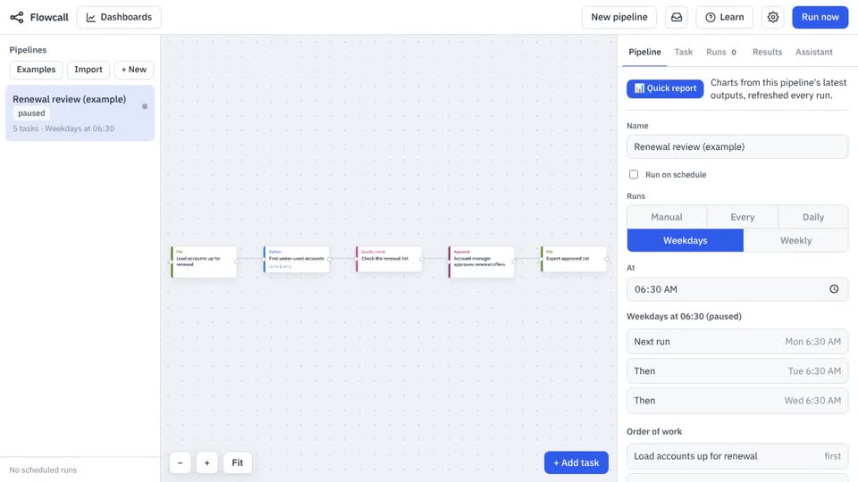Screen dimensions: 858x482
Task: Switch to the Assistant tab
Action: pyautogui.click(x=813, y=52)
